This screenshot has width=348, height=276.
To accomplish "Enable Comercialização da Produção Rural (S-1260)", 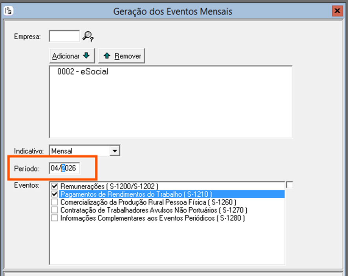I will 55,202.
